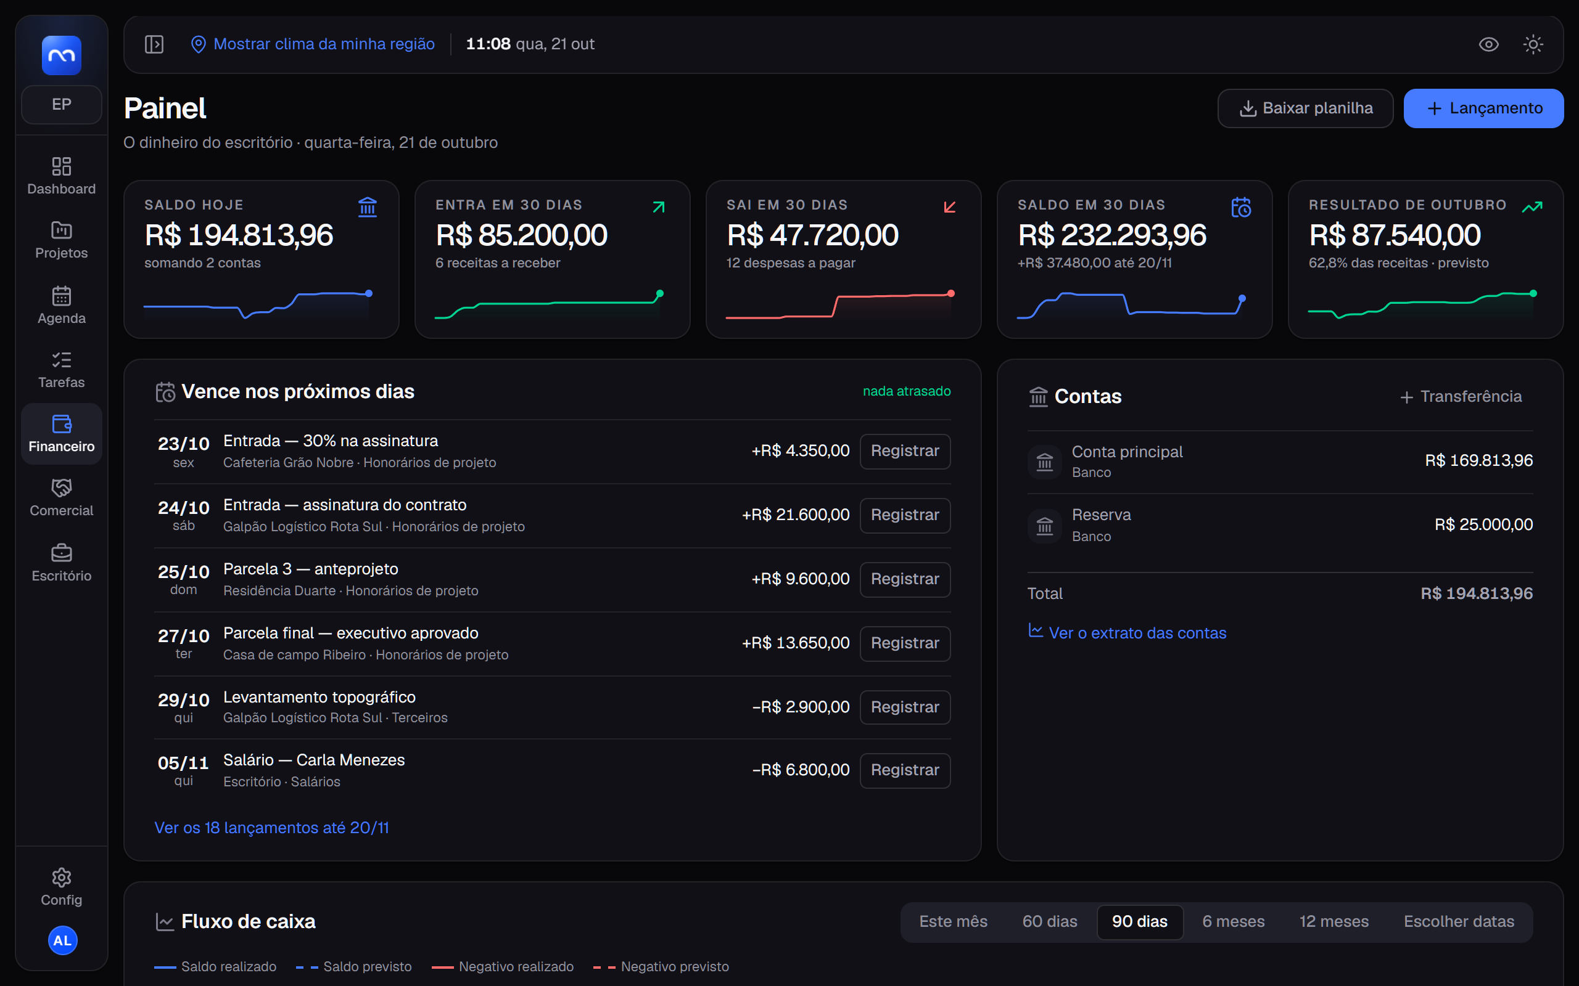This screenshot has width=1579, height=986.
Task: Register the Cafeteria Grão Nobre entry
Action: click(904, 451)
